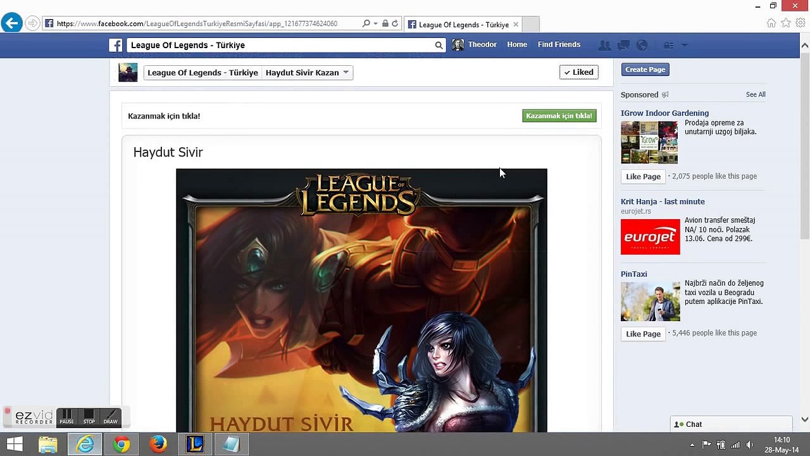Open the address bar autocomplete dropdown arrow
The width and height of the screenshot is (810, 456).
(375, 23)
